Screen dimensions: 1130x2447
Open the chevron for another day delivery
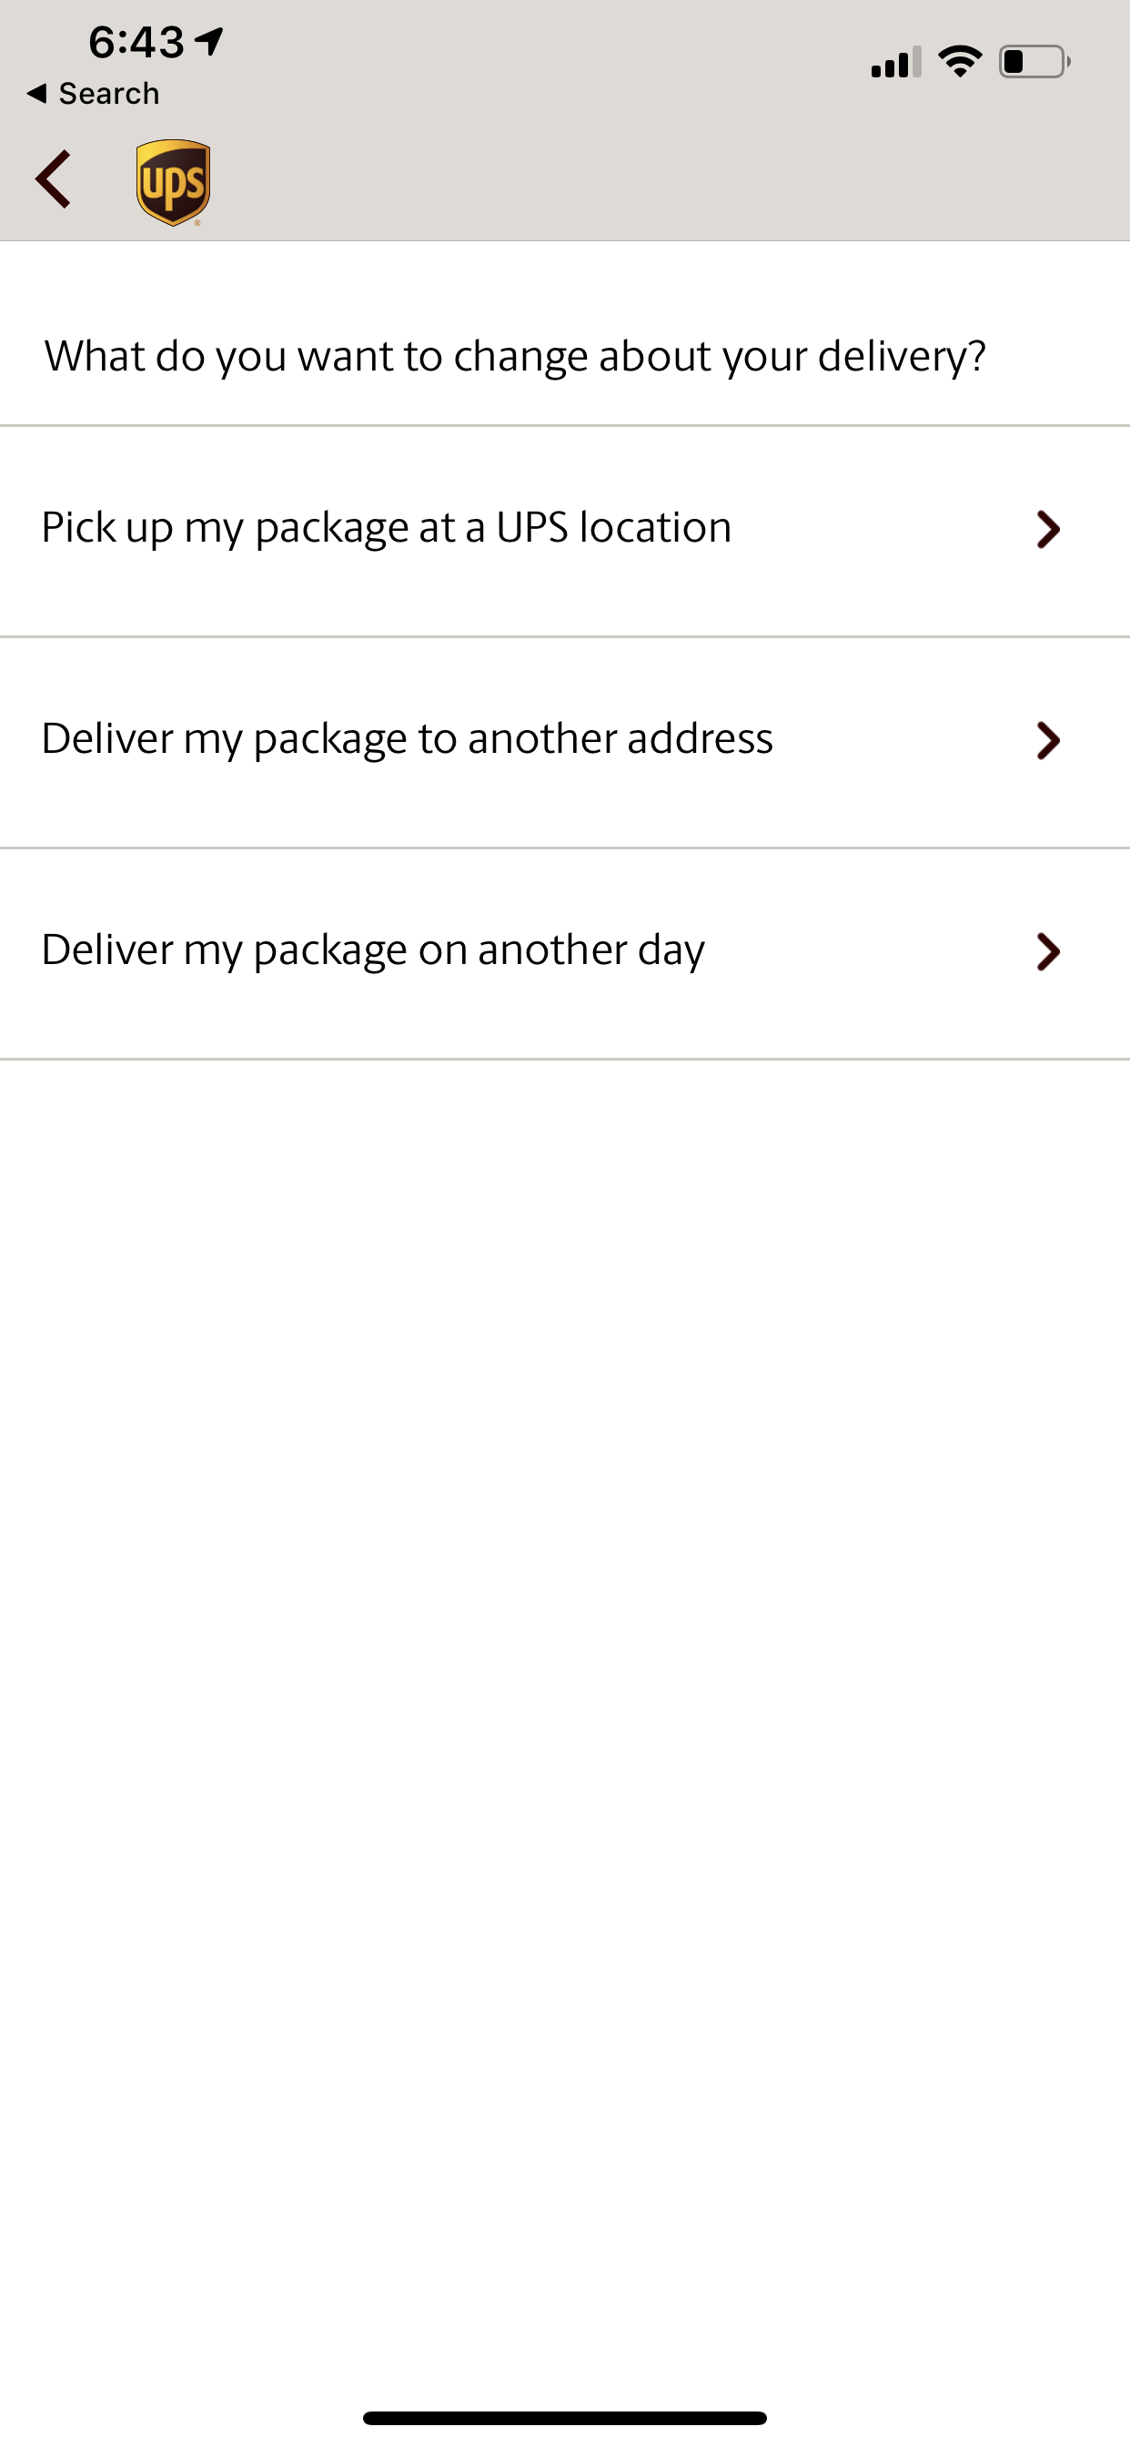pos(1047,952)
